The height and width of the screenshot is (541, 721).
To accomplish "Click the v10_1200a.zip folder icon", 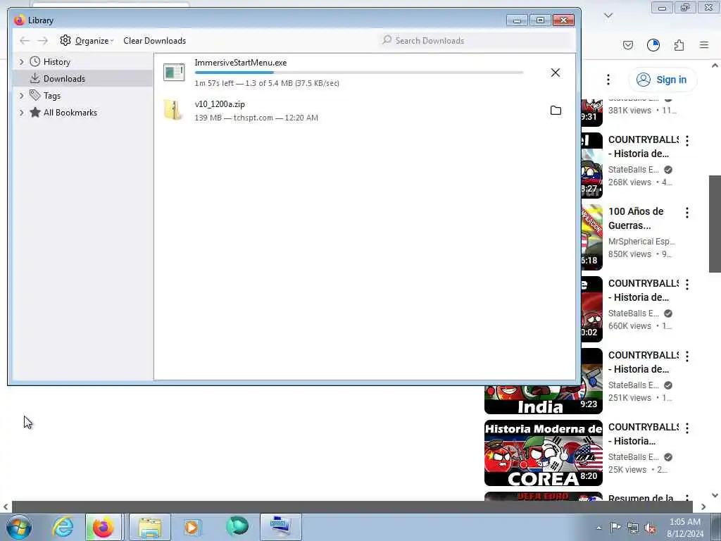I will click(173, 111).
